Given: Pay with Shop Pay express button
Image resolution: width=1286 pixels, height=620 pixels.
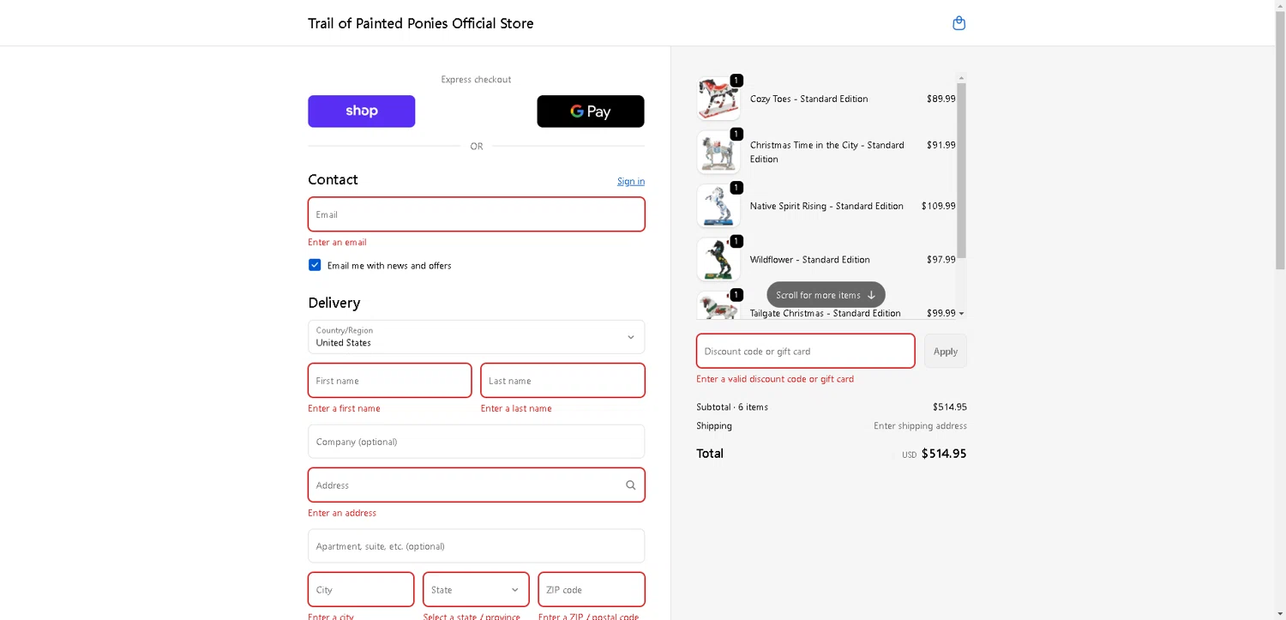Looking at the screenshot, I should click(362, 111).
